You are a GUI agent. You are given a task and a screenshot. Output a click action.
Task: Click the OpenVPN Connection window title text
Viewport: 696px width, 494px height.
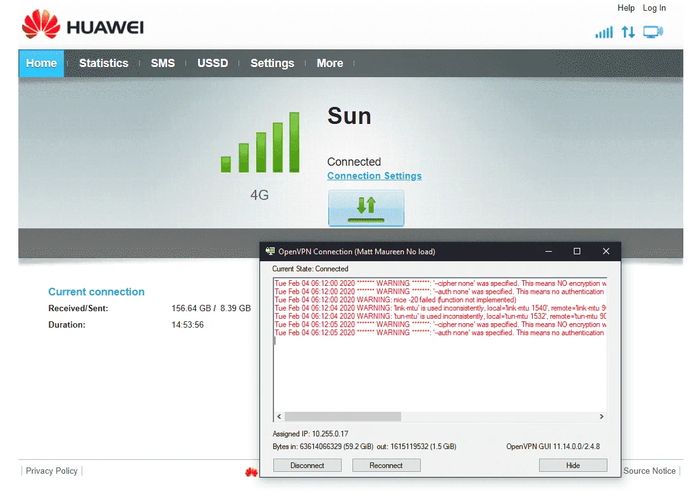[357, 251]
